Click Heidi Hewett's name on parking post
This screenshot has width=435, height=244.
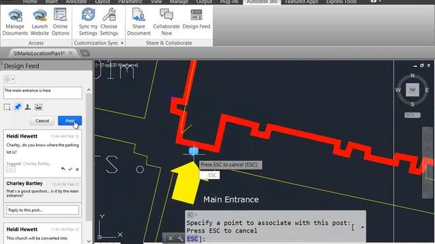(x=22, y=136)
